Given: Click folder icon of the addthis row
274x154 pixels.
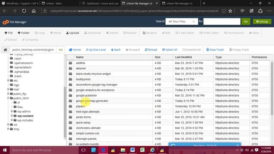Looking at the screenshot, I should 70,63.
